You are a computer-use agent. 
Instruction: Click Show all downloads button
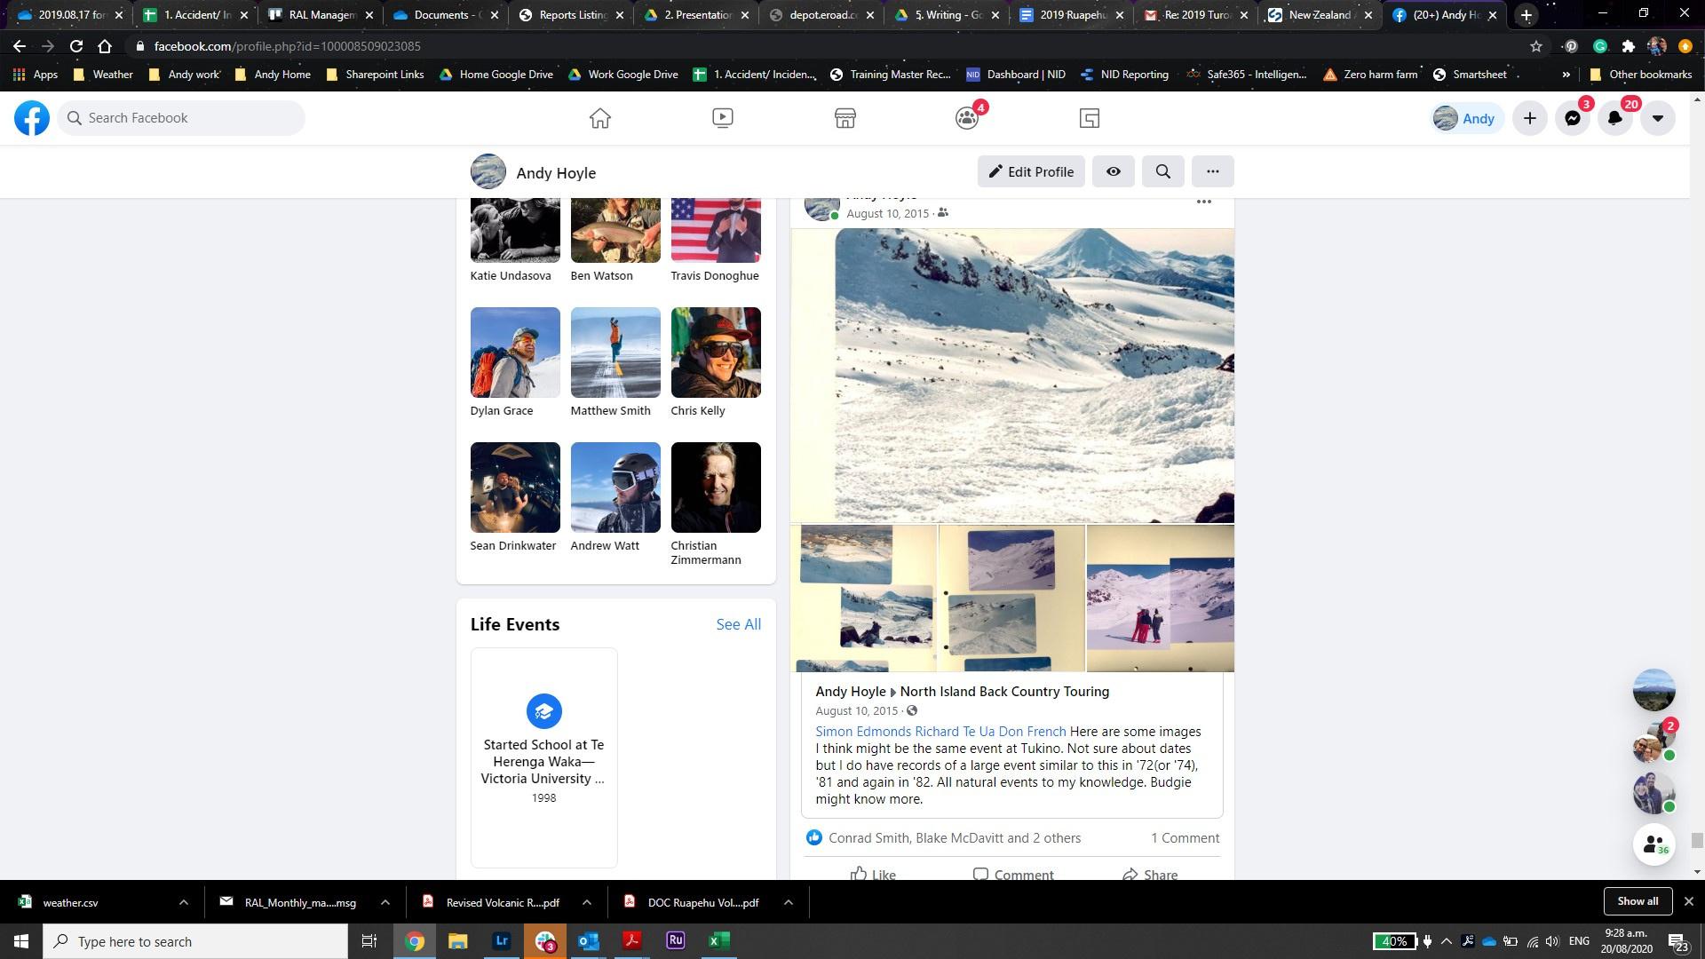tap(1638, 901)
